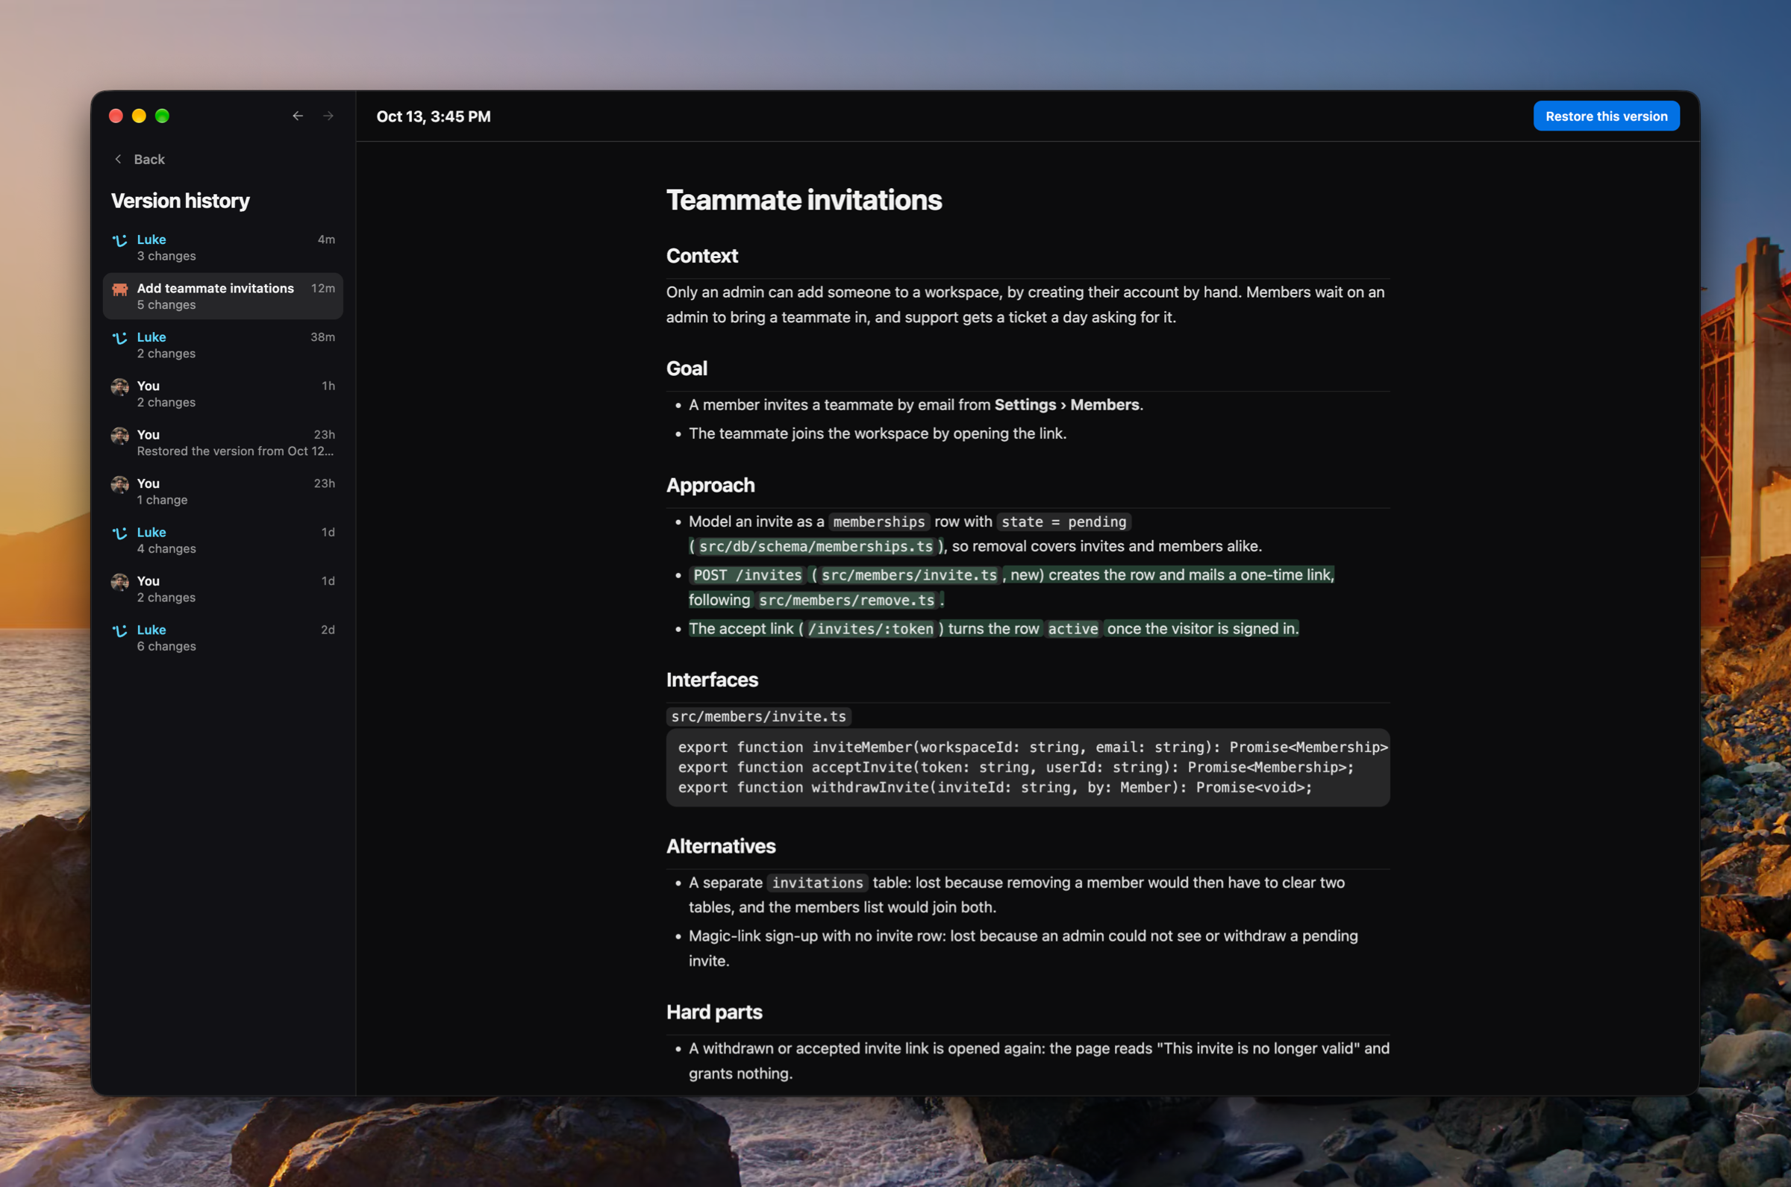Click your avatar on the 1h version
This screenshot has height=1187, width=1791.
[x=119, y=386]
